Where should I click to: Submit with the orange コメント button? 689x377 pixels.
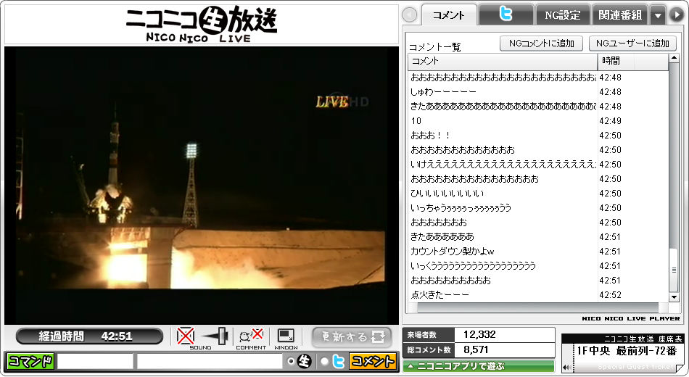[x=372, y=361]
